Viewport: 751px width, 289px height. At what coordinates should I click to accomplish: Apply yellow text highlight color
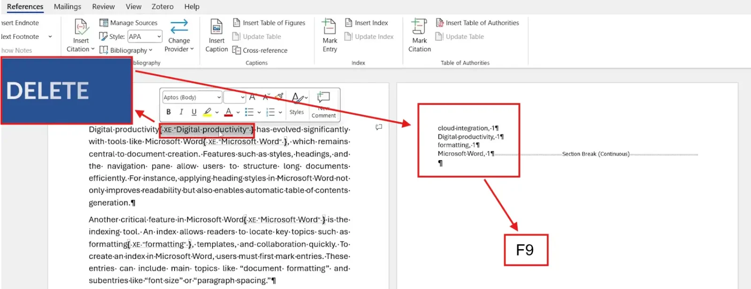pyautogui.click(x=207, y=112)
